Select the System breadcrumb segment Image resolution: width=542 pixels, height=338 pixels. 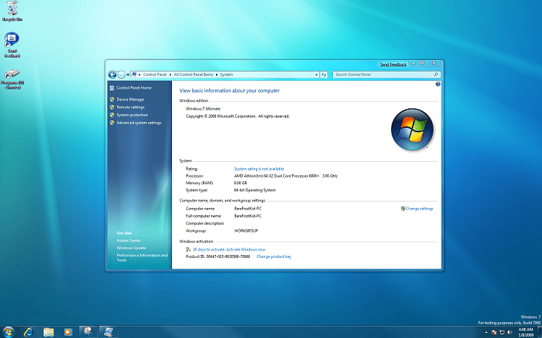point(226,74)
